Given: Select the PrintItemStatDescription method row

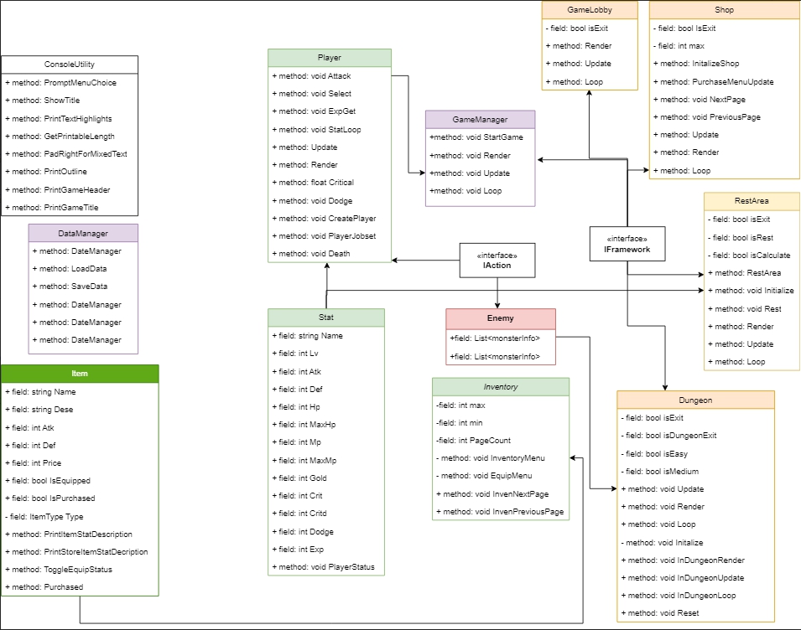Looking at the screenshot, I should (80, 534).
